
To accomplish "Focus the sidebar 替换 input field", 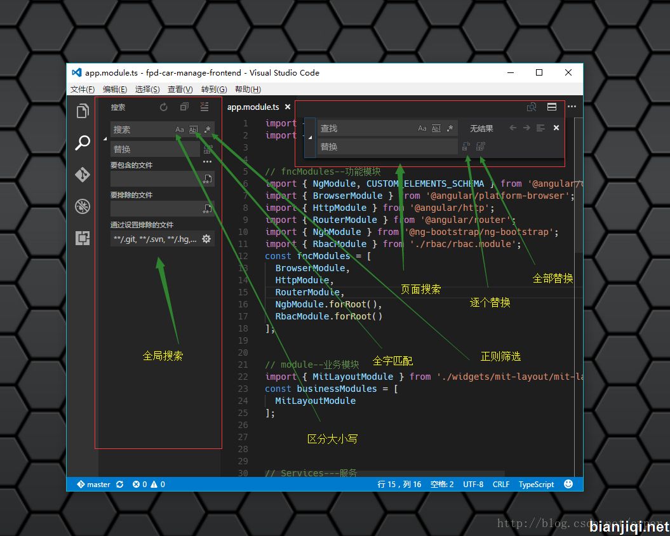I will (x=155, y=149).
